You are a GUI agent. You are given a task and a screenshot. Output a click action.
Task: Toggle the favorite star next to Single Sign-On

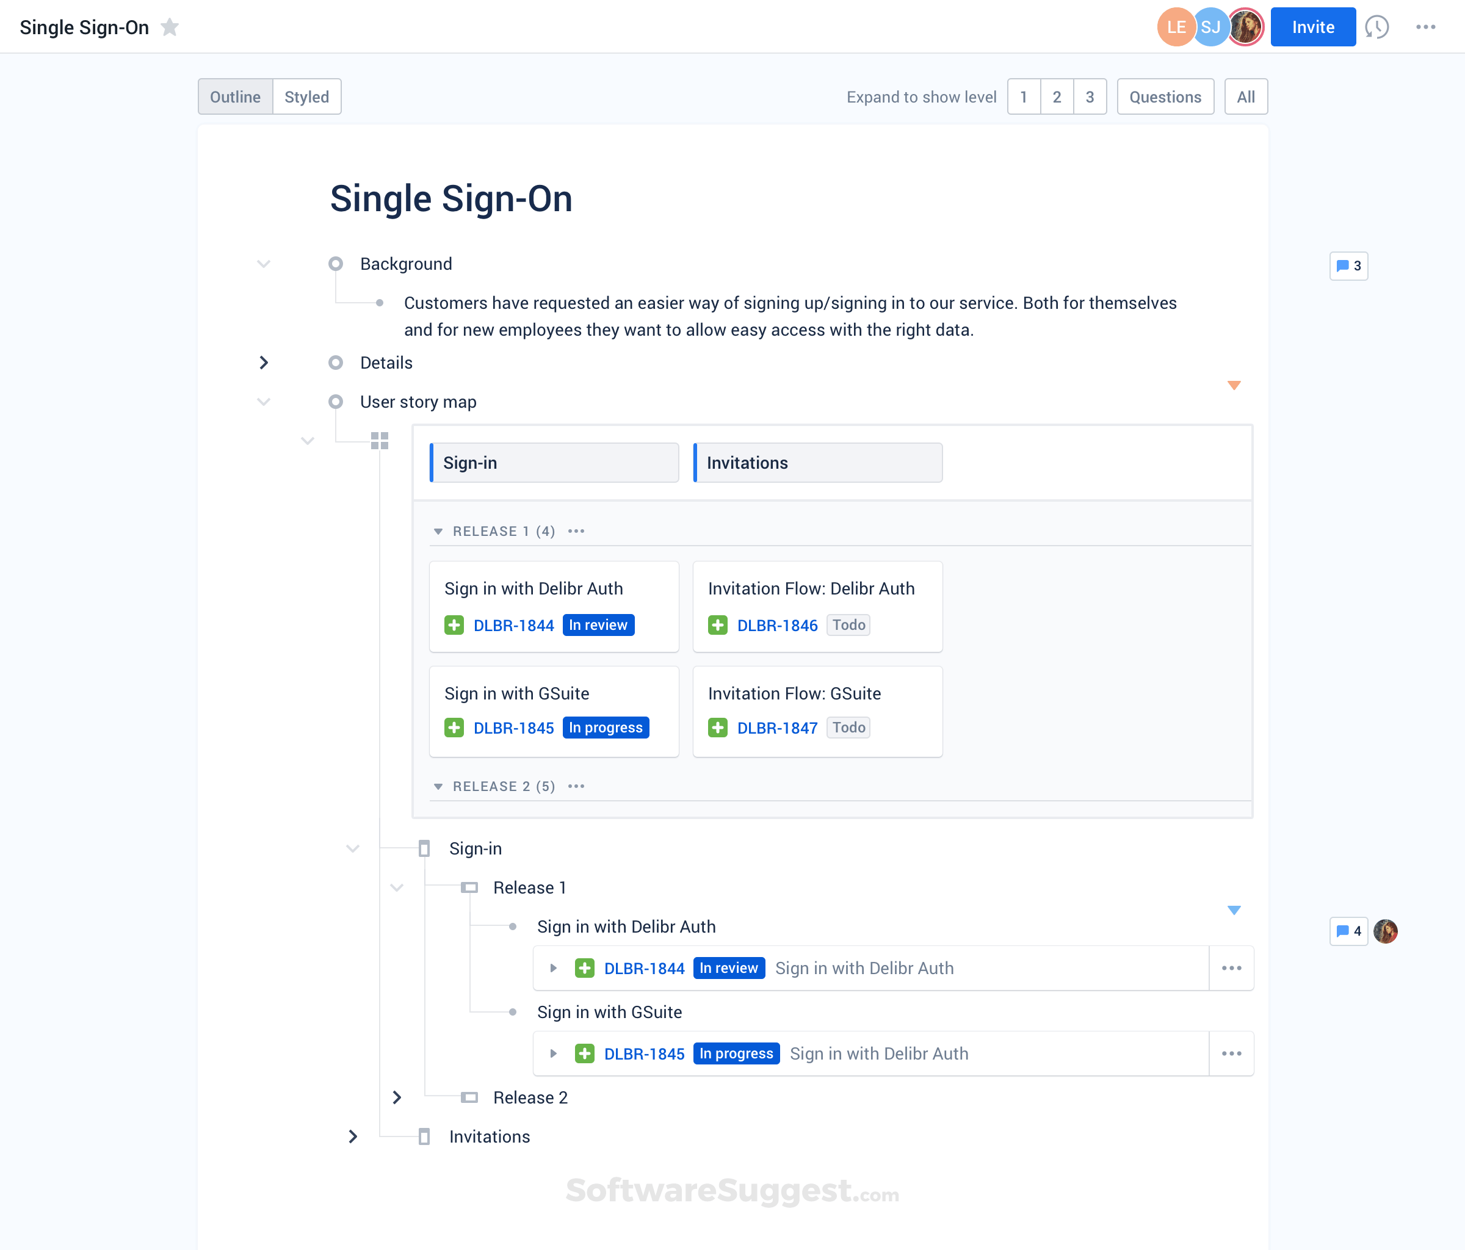click(170, 27)
